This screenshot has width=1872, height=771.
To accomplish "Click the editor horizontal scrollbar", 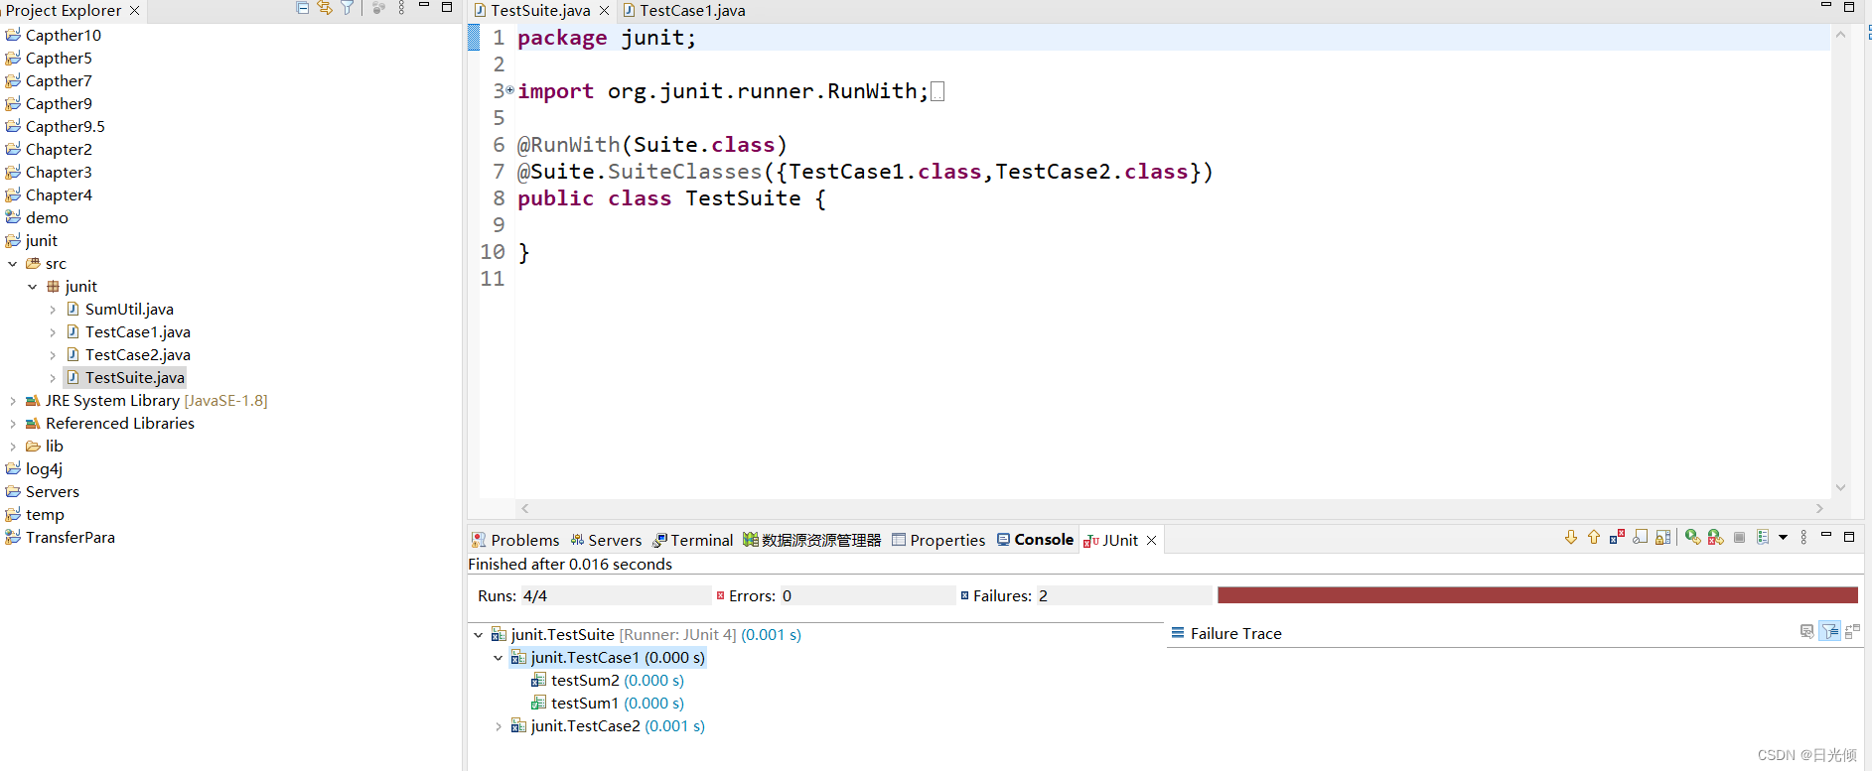I will pos(1172,508).
